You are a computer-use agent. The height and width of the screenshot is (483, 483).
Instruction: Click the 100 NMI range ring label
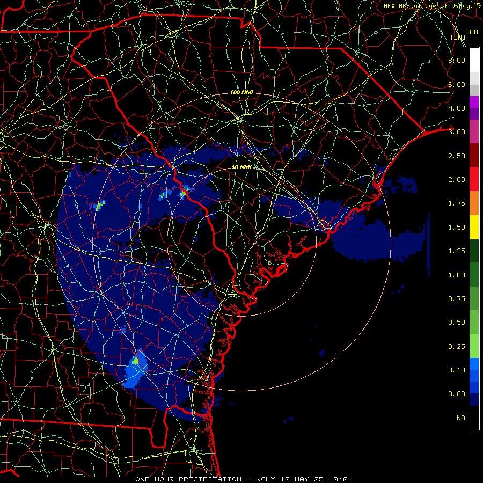[x=242, y=92]
